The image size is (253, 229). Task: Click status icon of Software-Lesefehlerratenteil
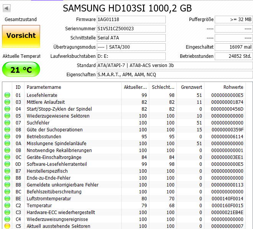pyautogui.click(x=7, y=164)
